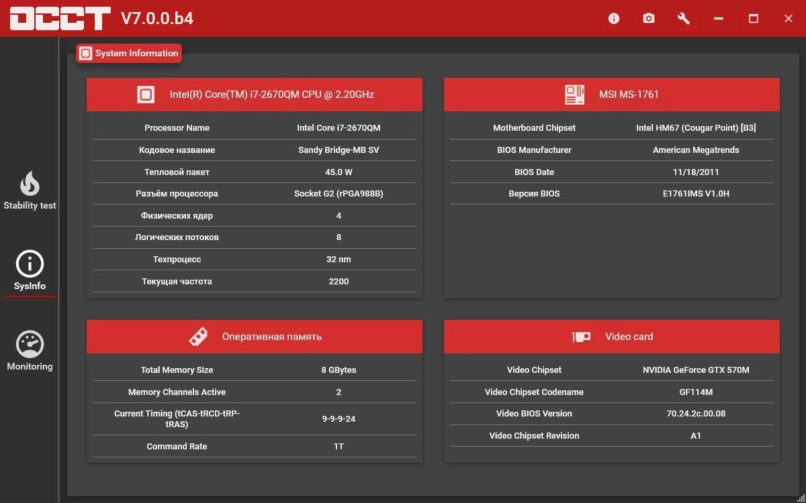The height and width of the screenshot is (503, 806).
Task: Select value American Megatrends
Action: point(696,150)
